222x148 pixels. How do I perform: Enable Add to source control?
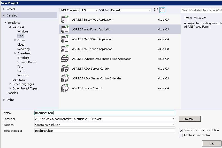181,135
